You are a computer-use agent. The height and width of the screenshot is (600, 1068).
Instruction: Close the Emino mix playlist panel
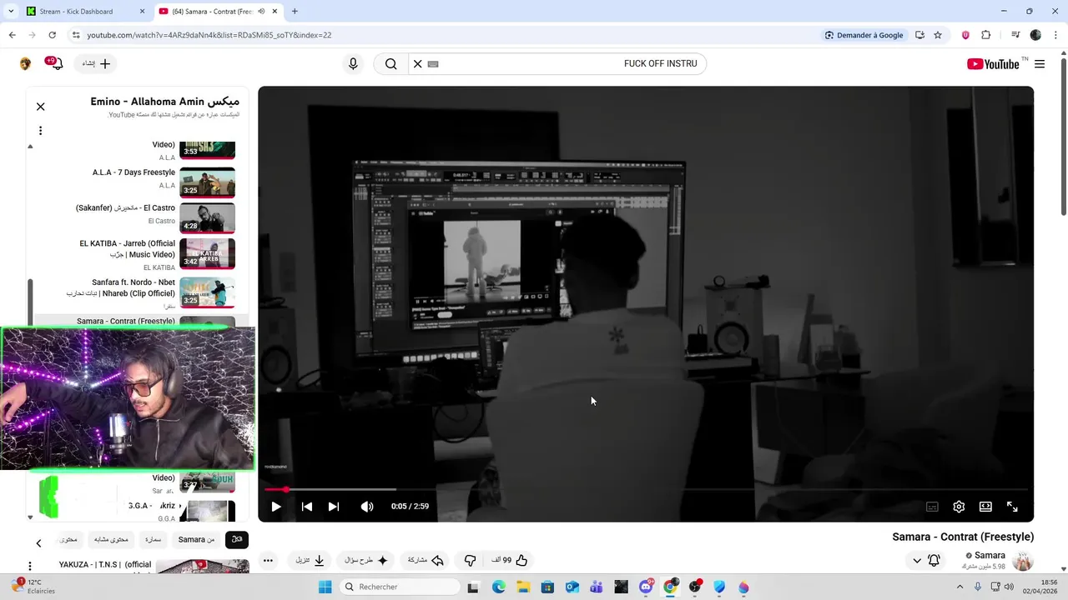click(40, 107)
